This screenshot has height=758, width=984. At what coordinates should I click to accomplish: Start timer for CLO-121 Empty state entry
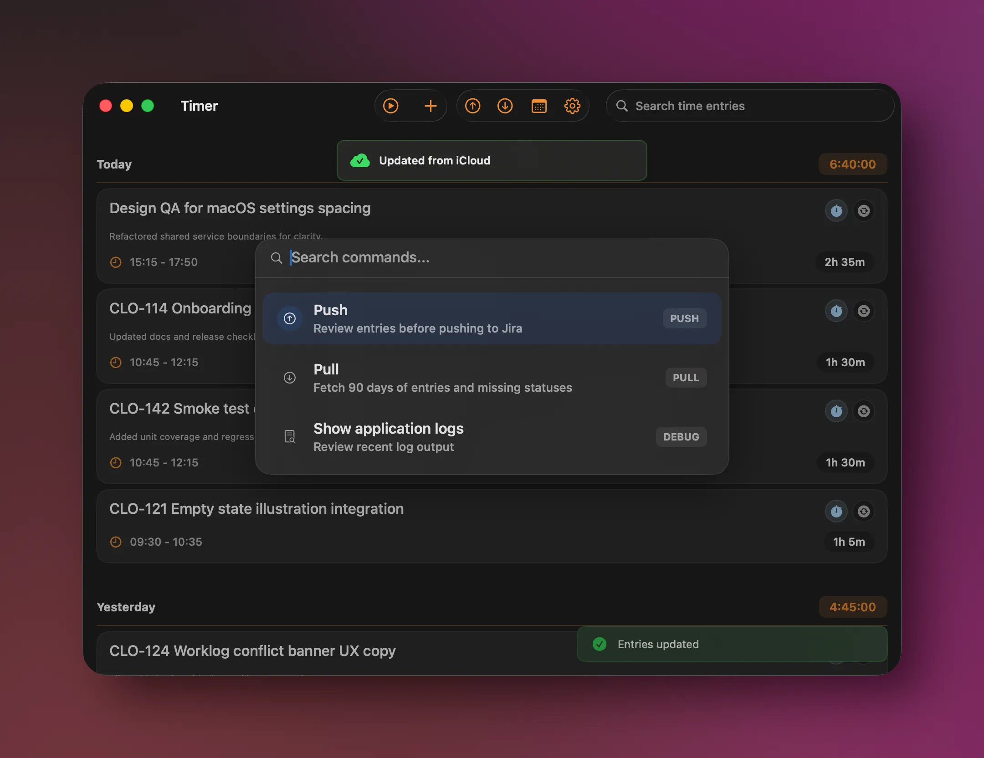tap(836, 511)
